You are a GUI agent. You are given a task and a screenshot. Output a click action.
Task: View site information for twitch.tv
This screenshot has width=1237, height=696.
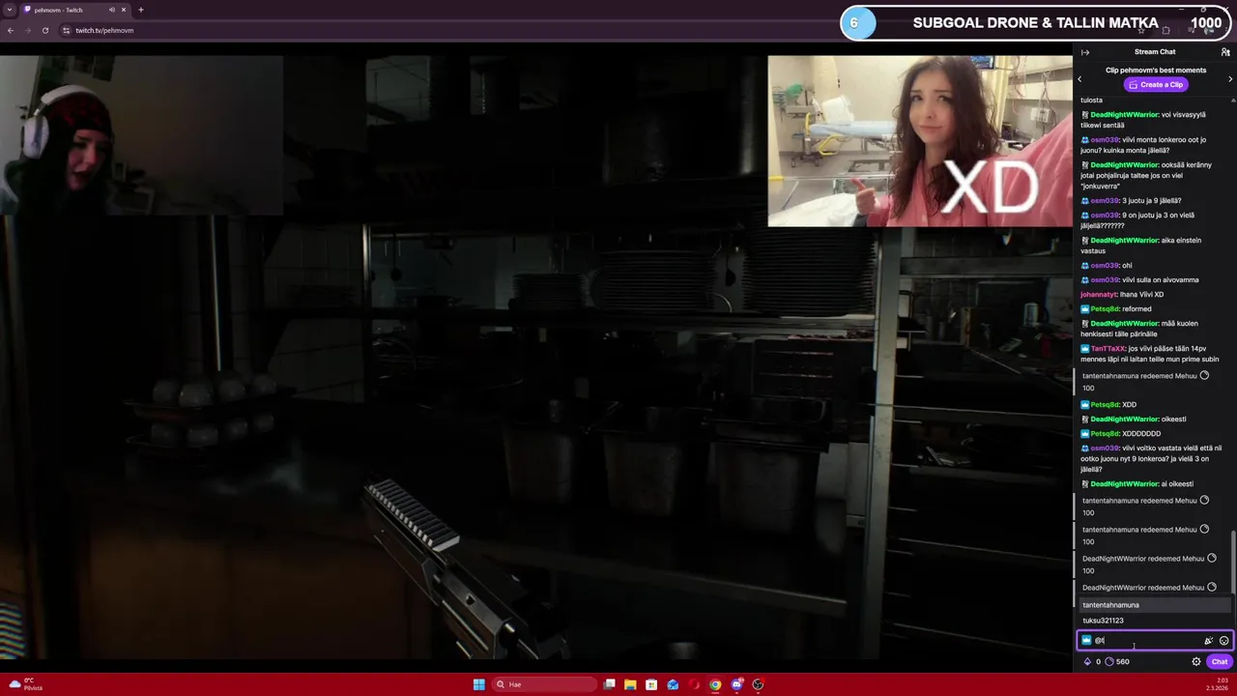(66, 30)
